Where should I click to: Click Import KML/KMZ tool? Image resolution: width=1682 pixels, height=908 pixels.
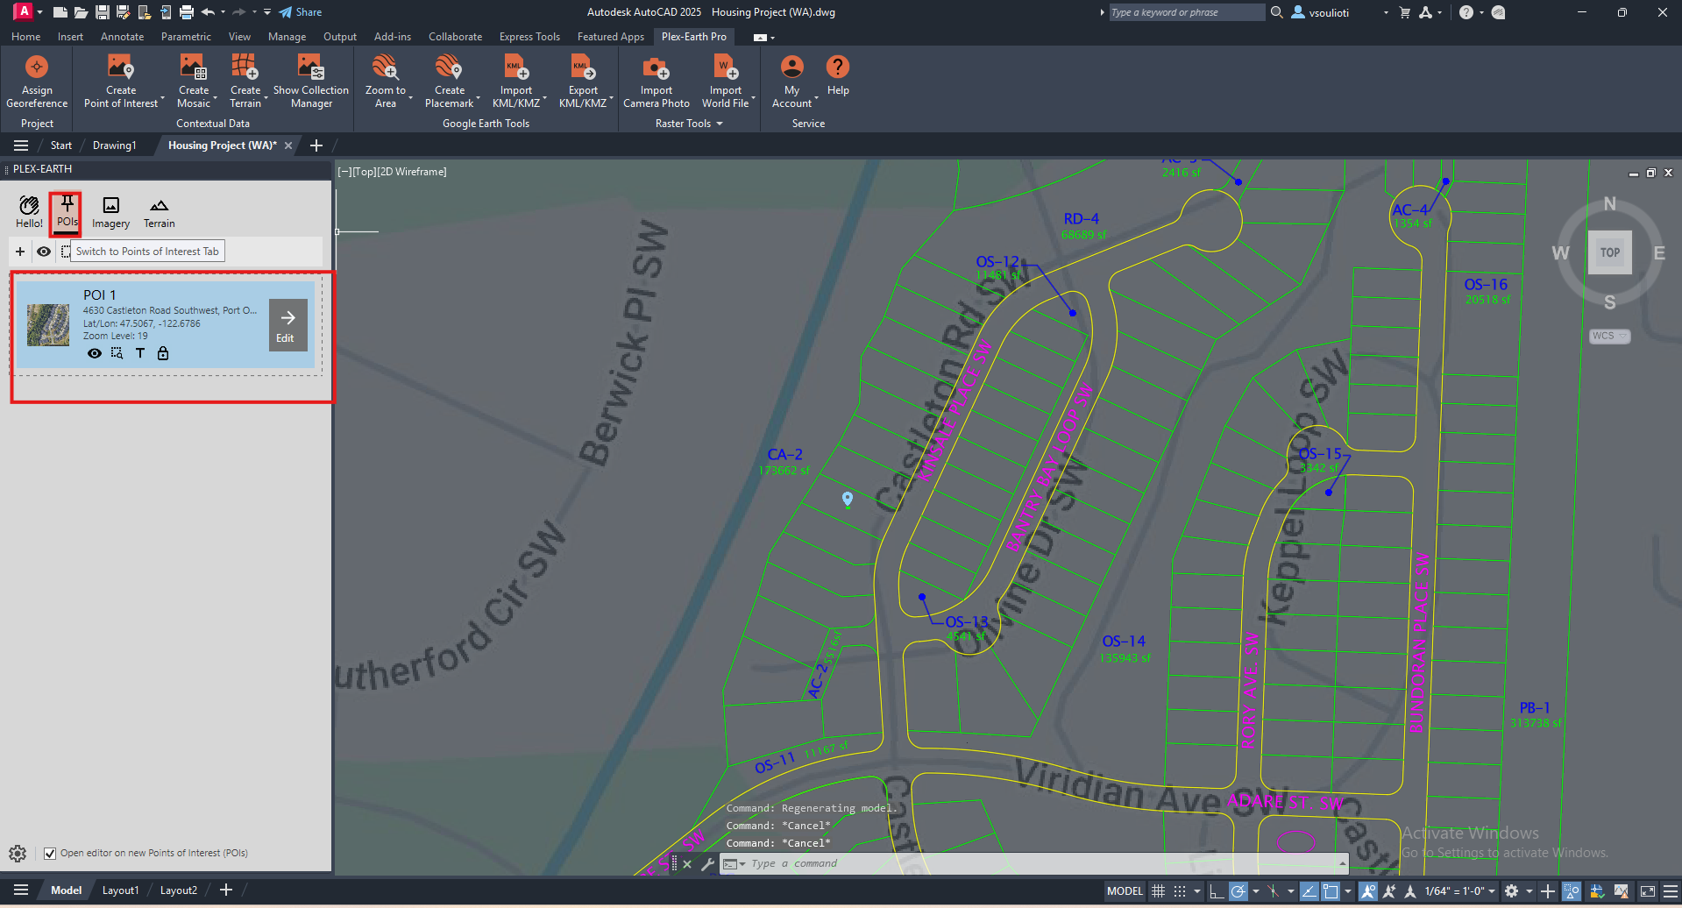coord(515,82)
